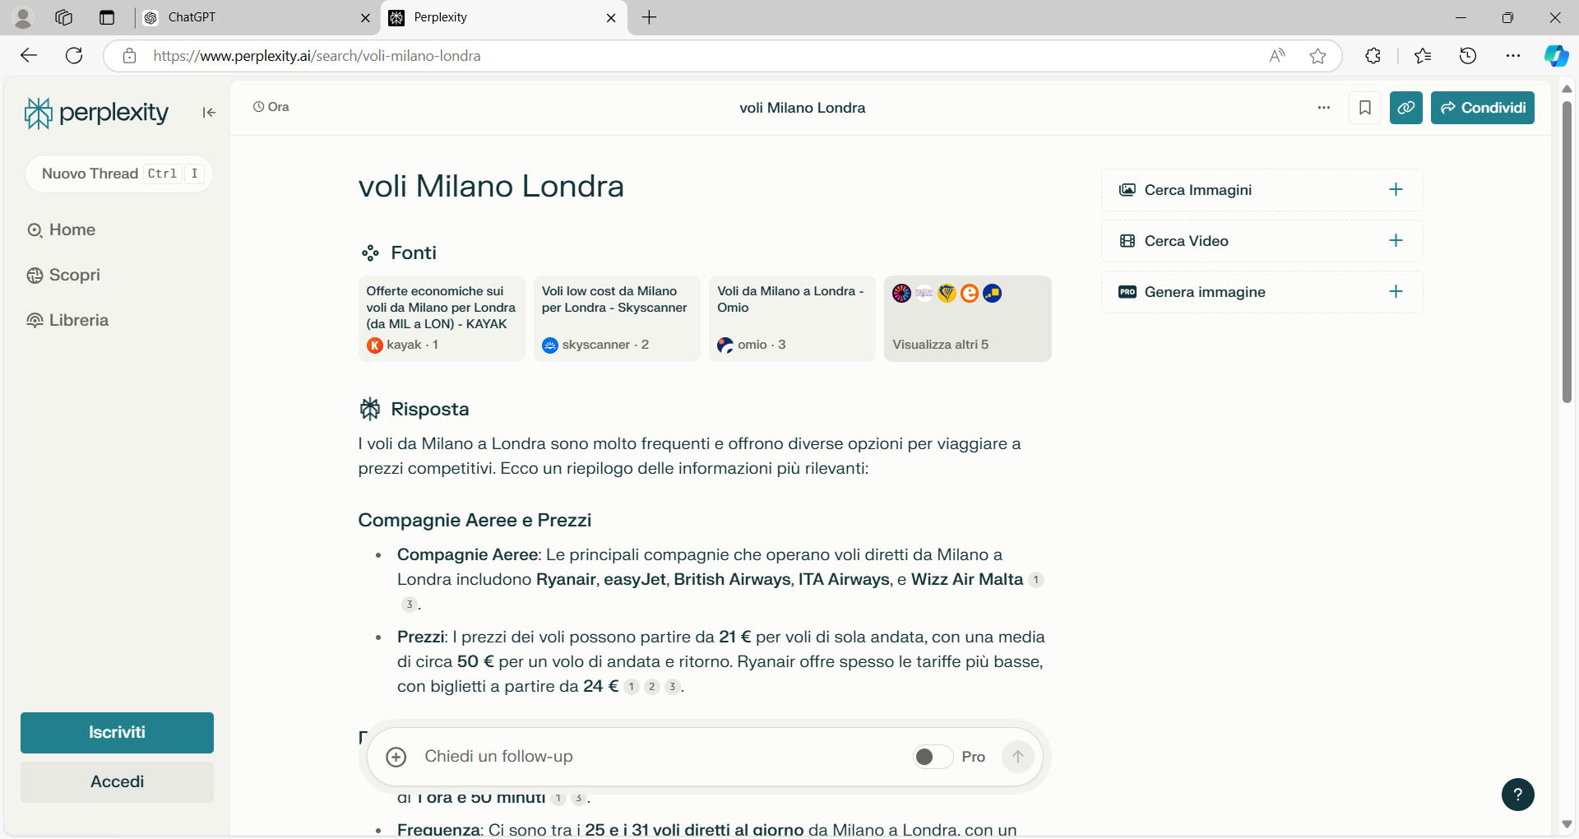This screenshot has height=839, width=1579.
Task: Open Scopri in the sidebar
Action: pyautogui.click(x=74, y=276)
